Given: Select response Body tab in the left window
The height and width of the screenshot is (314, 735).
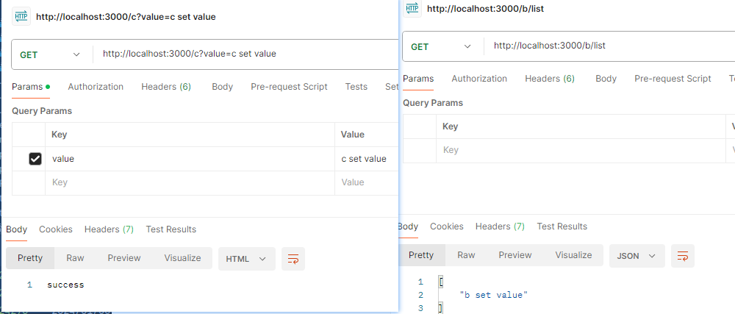Looking at the screenshot, I should coord(16,229).
